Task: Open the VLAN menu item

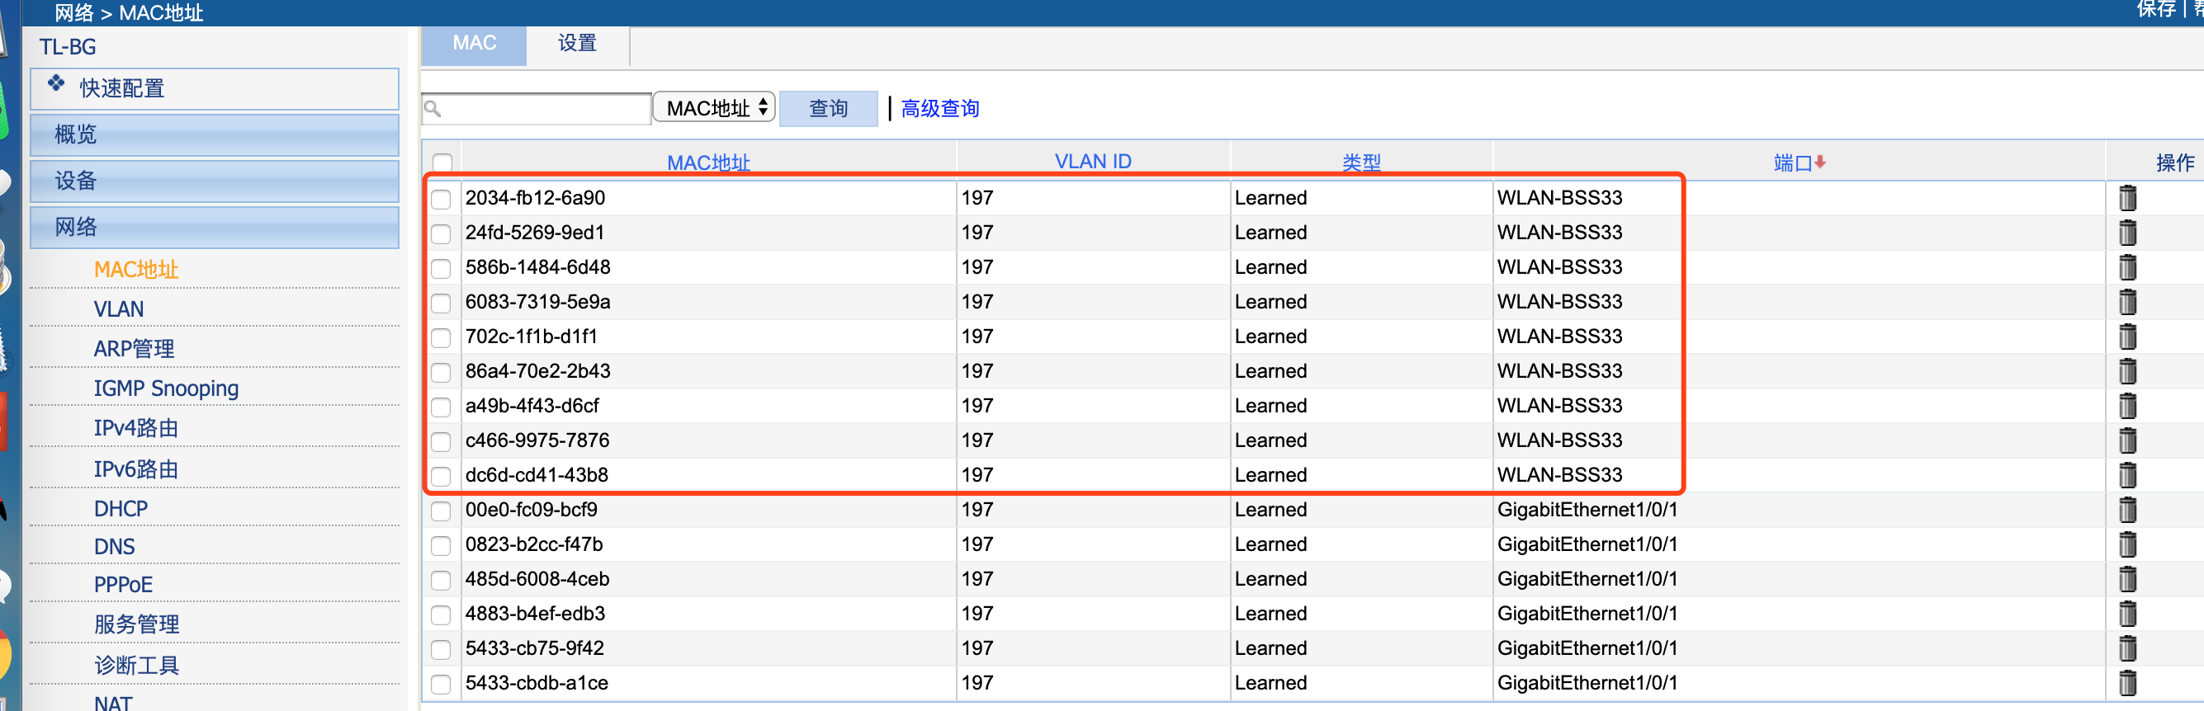Action: click(x=119, y=309)
